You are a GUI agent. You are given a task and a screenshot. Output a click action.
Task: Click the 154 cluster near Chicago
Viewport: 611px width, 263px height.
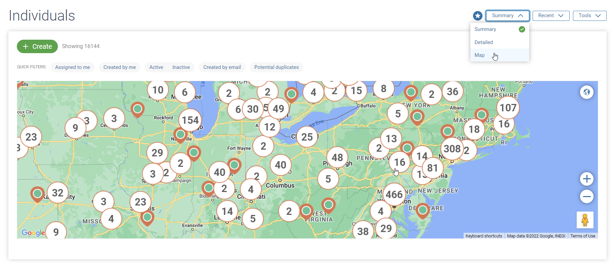190,120
